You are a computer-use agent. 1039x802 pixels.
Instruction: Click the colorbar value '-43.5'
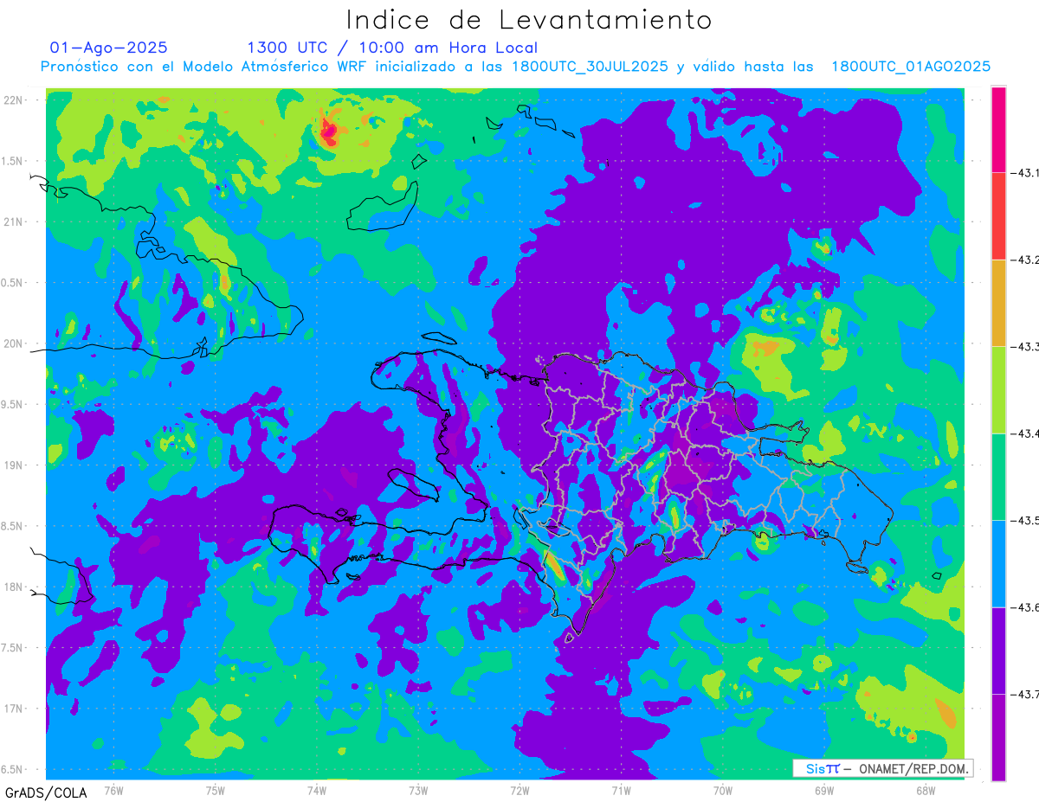[1024, 521]
